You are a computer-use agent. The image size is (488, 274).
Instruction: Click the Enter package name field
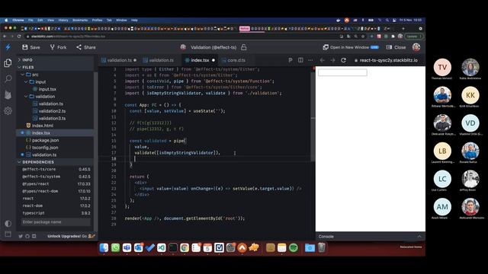(x=56, y=221)
